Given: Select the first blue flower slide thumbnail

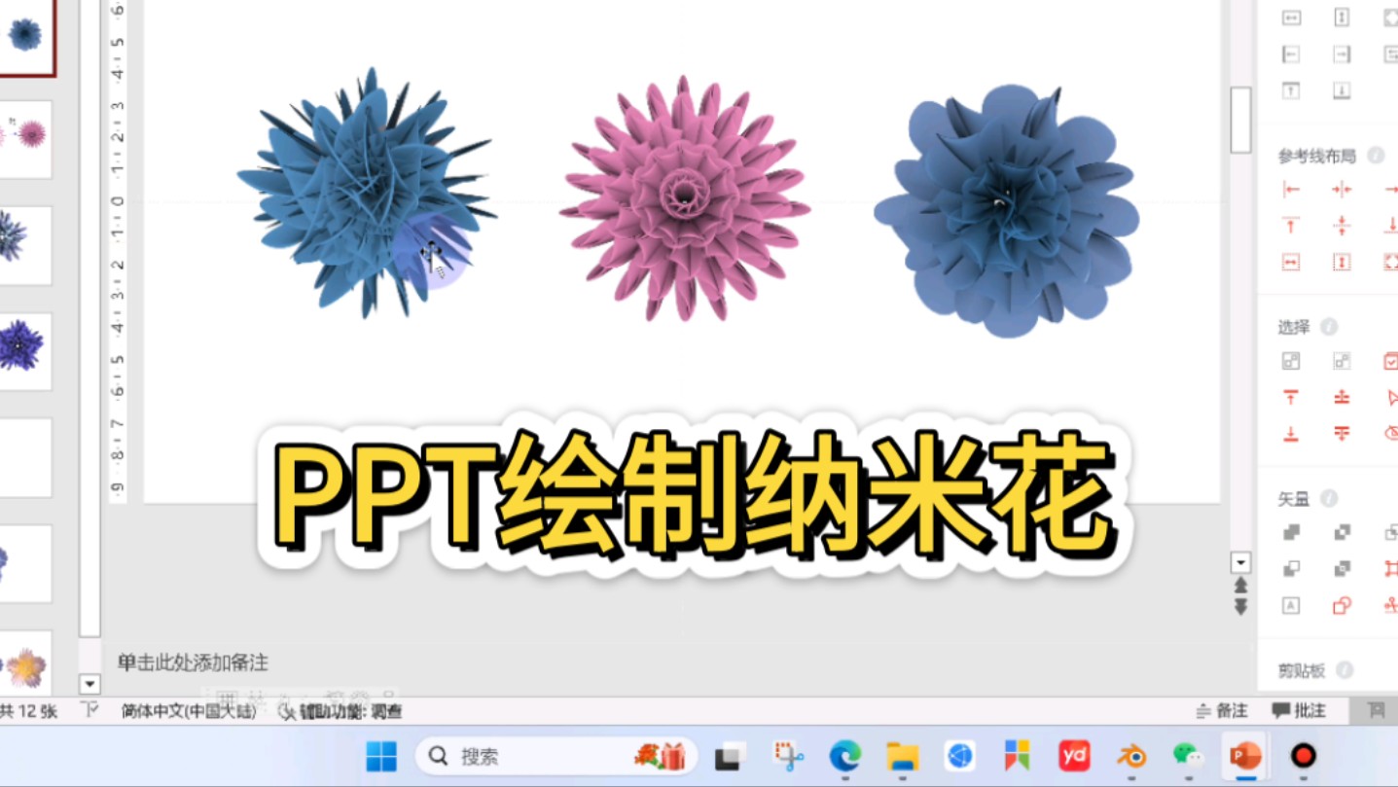Looking at the screenshot, I should [x=27, y=31].
